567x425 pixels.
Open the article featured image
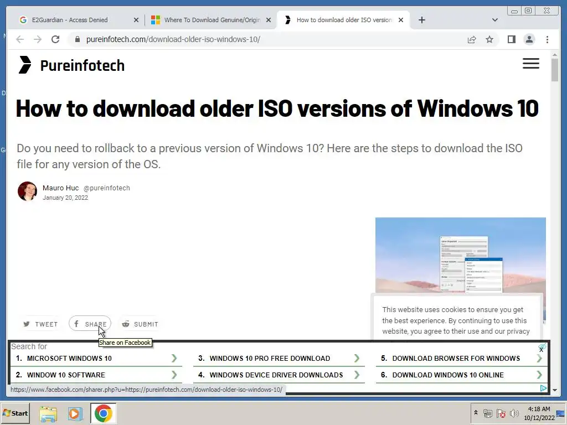tap(460, 255)
